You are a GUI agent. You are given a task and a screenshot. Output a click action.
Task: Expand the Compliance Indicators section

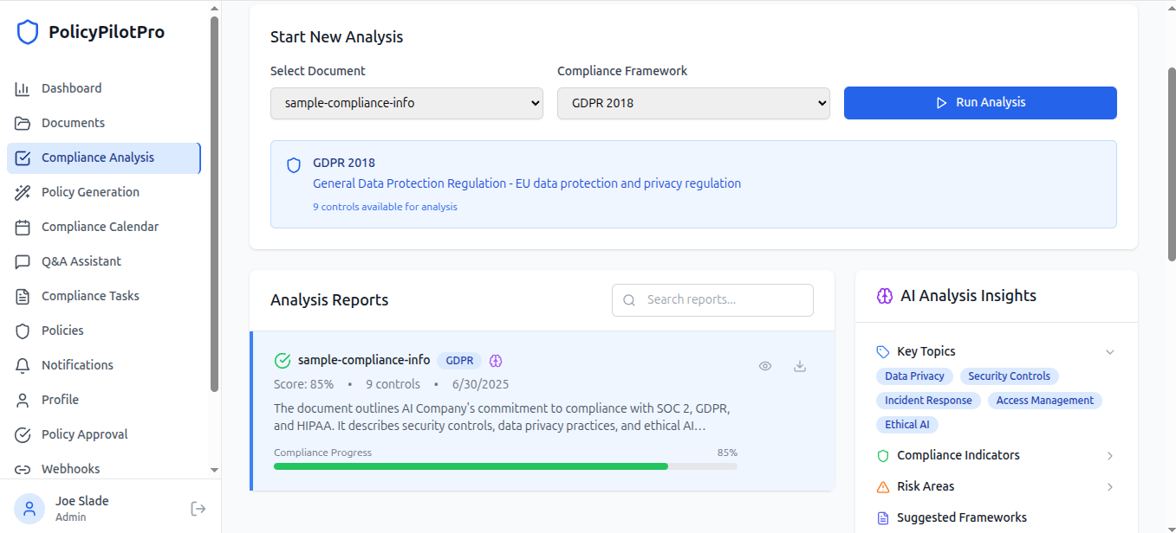(x=1110, y=456)
